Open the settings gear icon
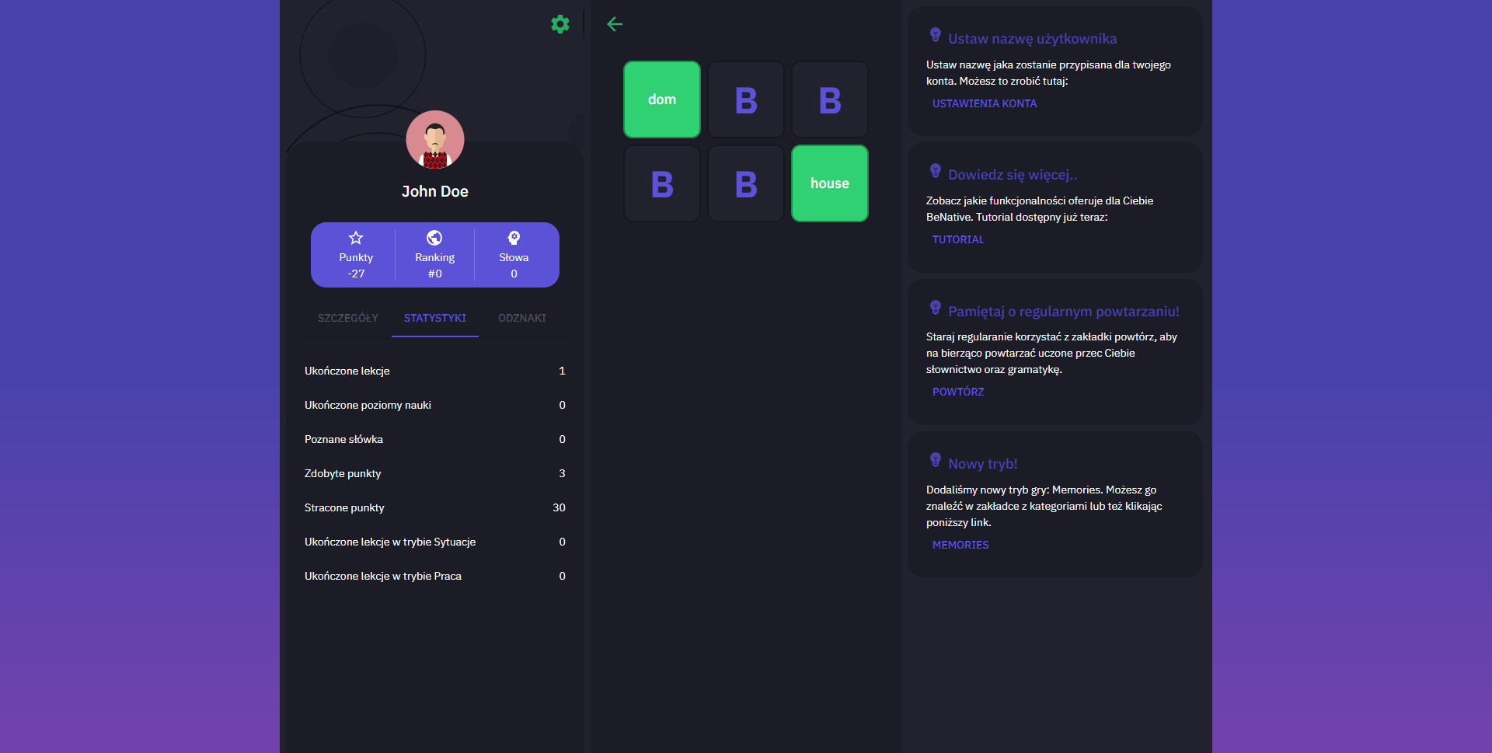 pos(560,24)
